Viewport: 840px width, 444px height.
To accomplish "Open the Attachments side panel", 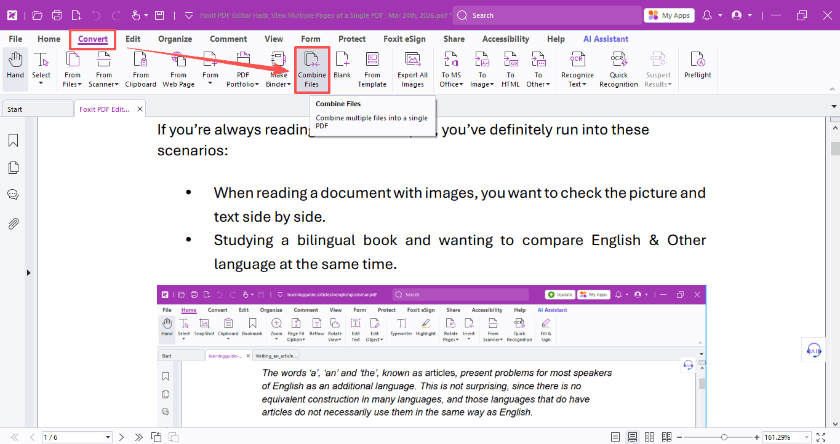I will (x=13, y=224).
